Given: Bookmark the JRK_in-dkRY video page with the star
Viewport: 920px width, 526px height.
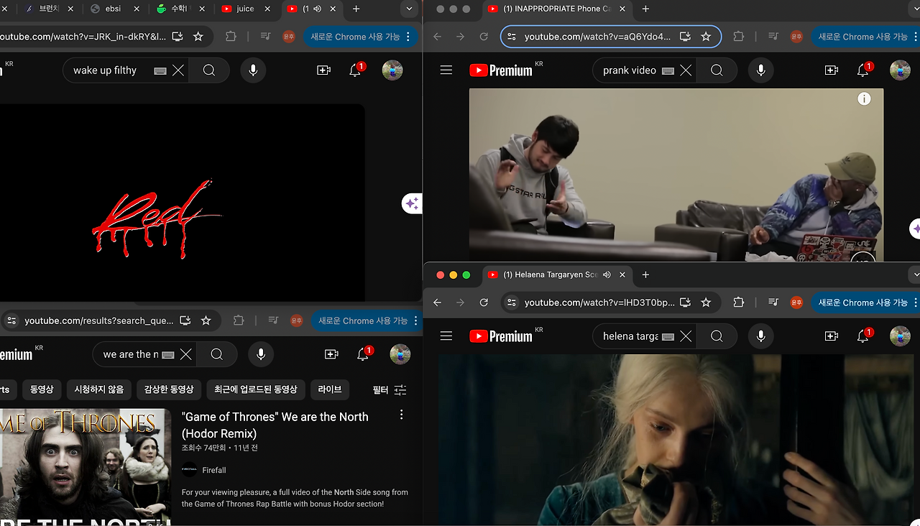Looking at the screenshot, I should tap(198, 37).
